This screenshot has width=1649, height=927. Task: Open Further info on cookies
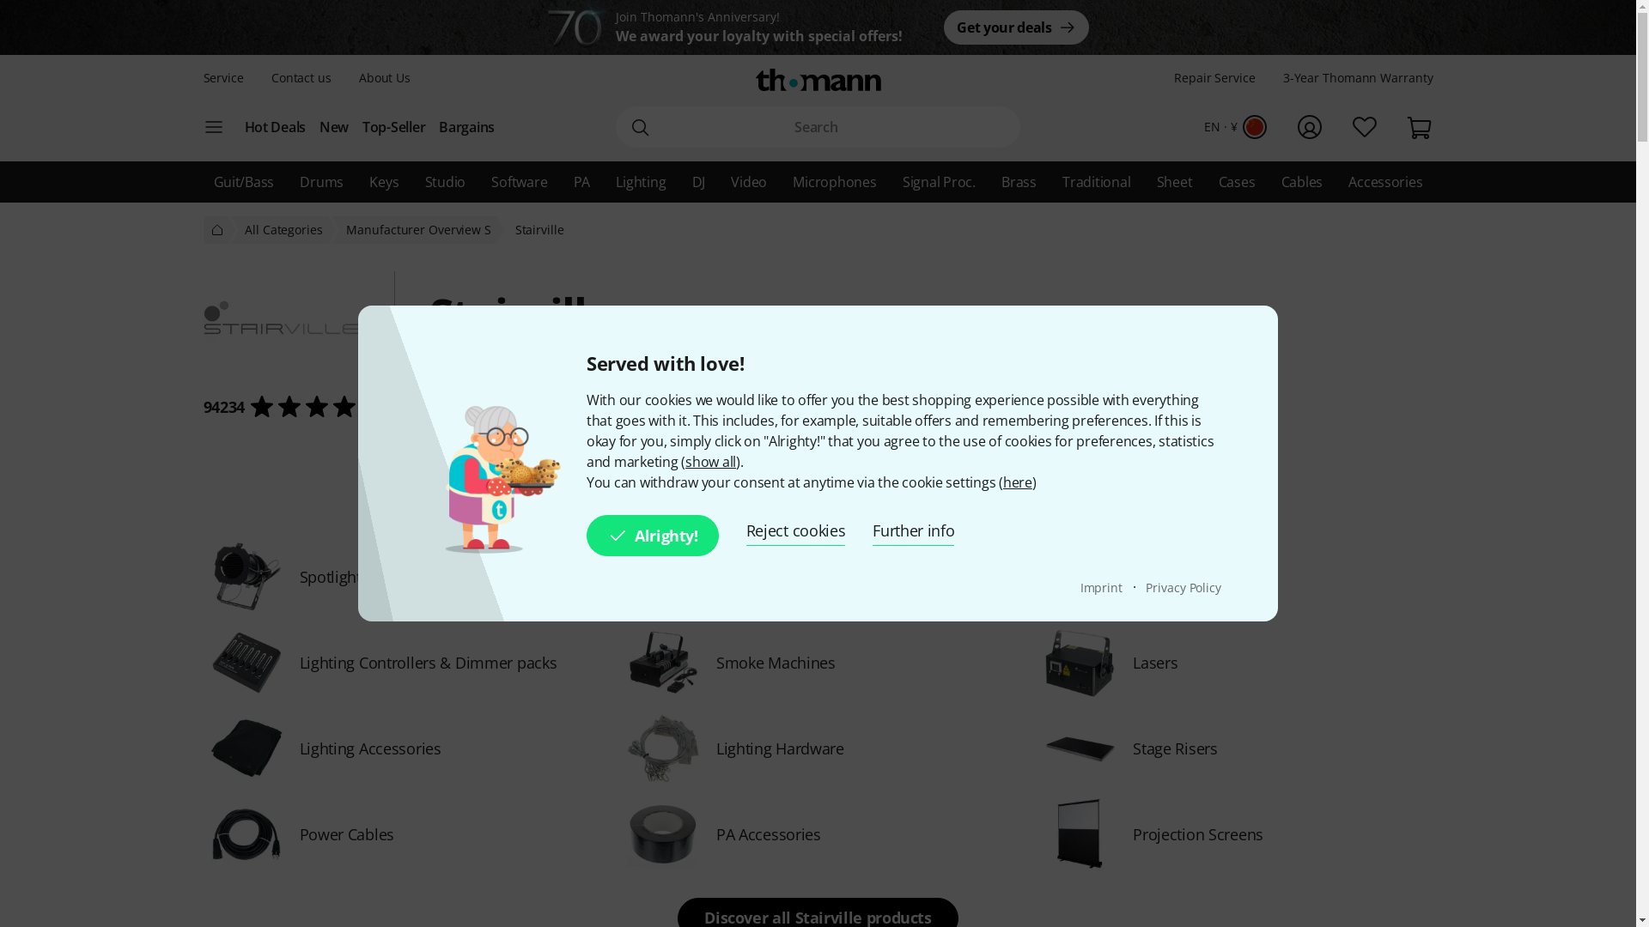913,531
